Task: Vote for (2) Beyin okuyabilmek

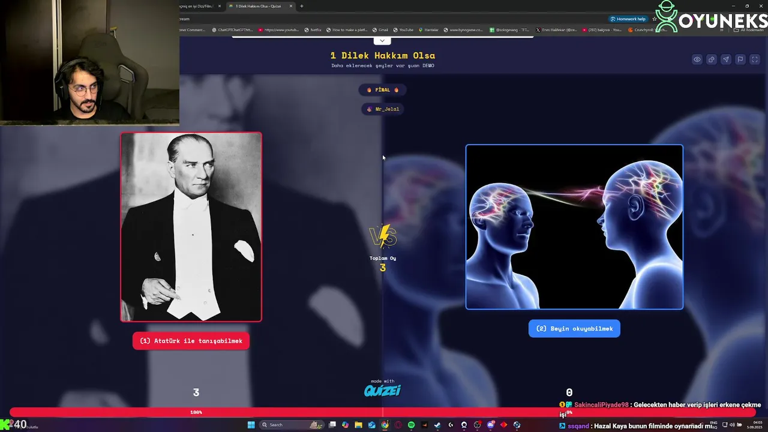Action: point(574,328)
